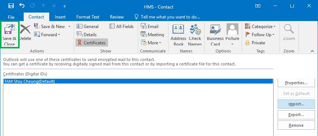Show the General contact view

coord(88,27)
